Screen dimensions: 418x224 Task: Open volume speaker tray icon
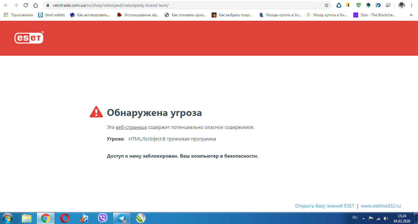[x=386, y=218]
